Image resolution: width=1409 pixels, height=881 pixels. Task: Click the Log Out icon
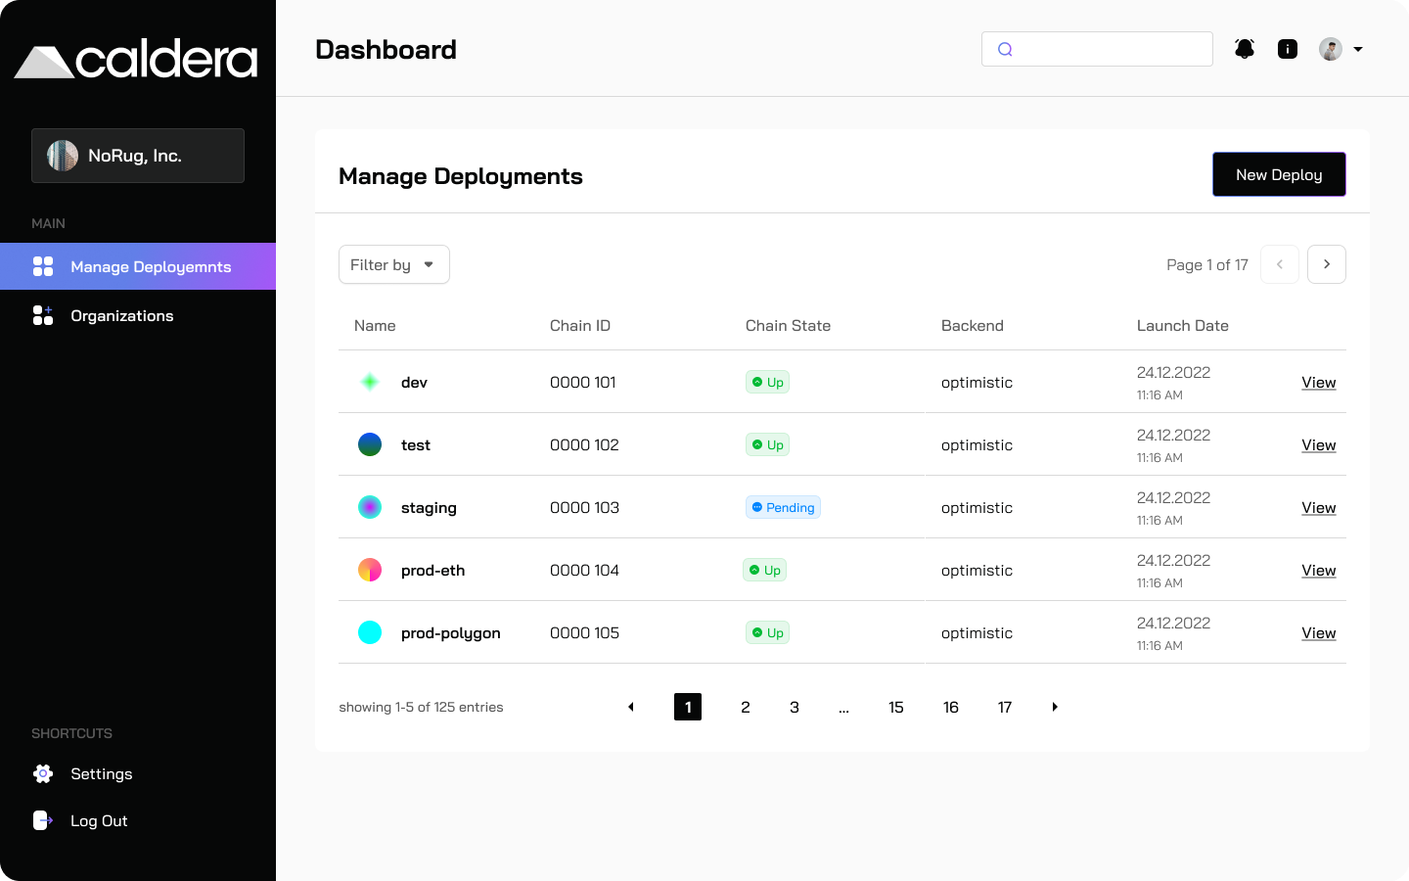43,820
